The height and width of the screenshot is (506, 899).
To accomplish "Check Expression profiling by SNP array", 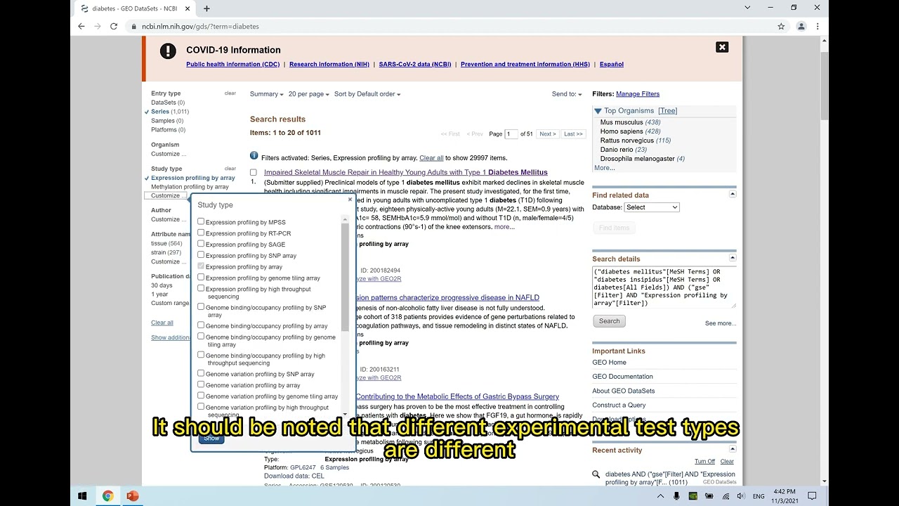I will 201,255.
